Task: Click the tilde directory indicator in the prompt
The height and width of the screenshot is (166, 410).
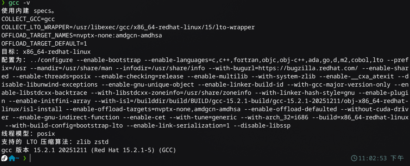Action: pos(17,158)
